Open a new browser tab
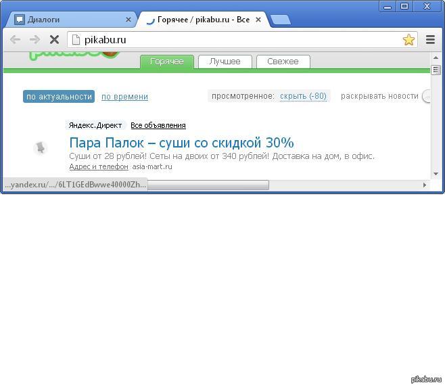This screenshot has width=445, height=387. (280, 20)
